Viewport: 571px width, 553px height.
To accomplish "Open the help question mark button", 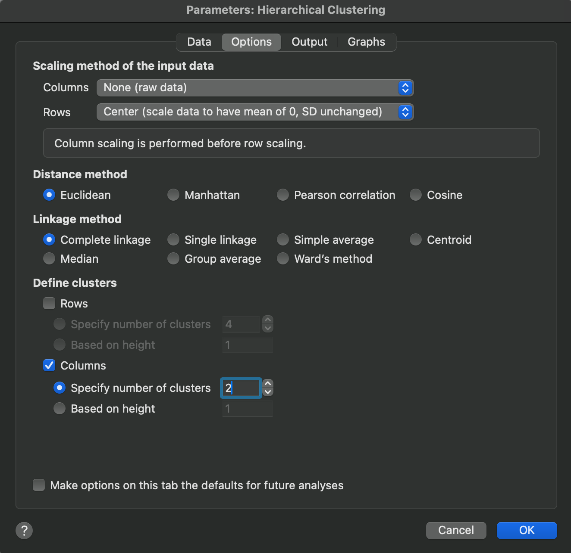I will (24, 530).
